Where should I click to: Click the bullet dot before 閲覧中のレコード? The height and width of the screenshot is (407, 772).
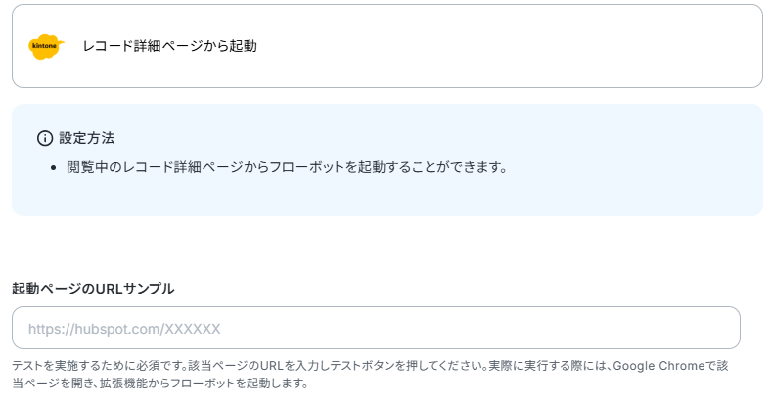click(x=54, y=168)
